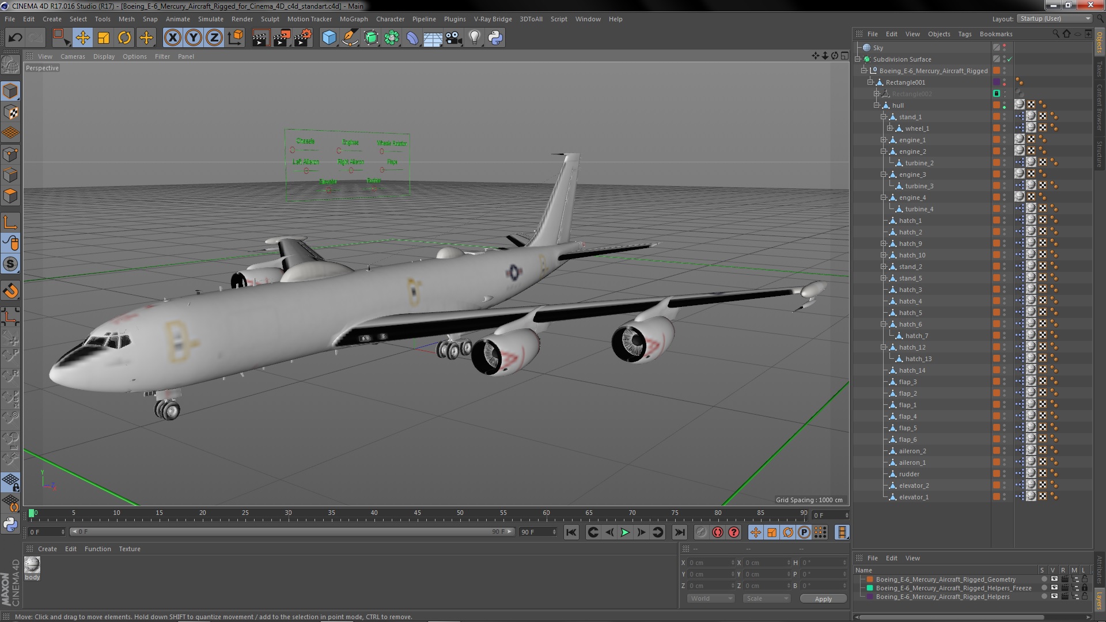1106x622 pixels.
Task: Click the Apply button
Action: pos(823,599)
